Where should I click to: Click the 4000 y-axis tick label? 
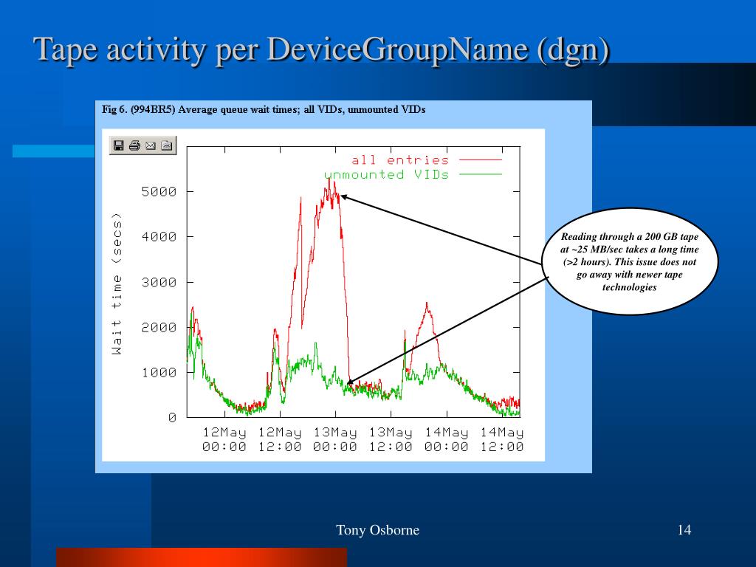pyautogui.click(x=159, y=237)
